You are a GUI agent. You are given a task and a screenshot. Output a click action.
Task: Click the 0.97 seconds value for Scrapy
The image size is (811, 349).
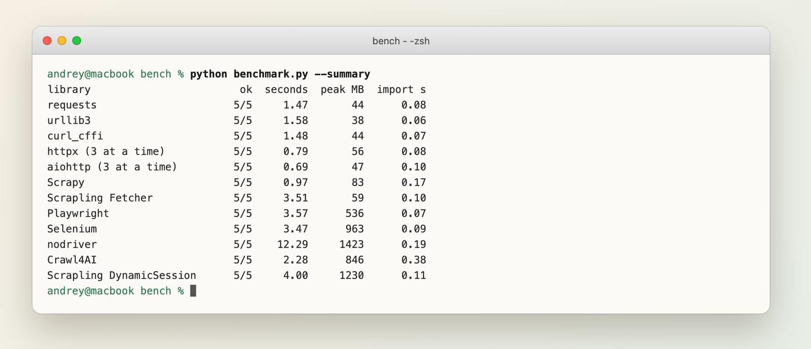(x=296, y=183)
